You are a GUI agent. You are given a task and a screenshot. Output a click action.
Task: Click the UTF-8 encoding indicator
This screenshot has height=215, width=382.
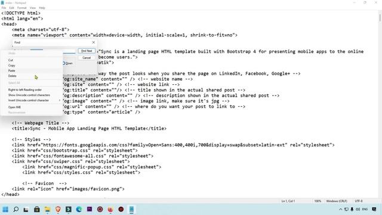pyautogui.click(x=359, y=201)
